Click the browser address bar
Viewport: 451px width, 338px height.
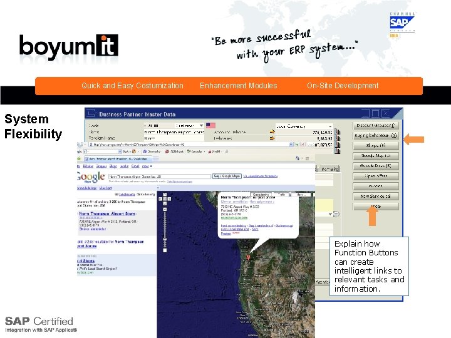(x=189, y=145)
